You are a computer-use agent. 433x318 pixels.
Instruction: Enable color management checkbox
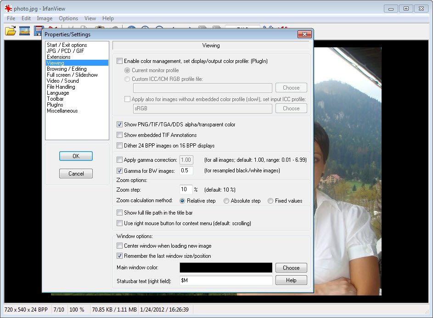coord(119,61)
